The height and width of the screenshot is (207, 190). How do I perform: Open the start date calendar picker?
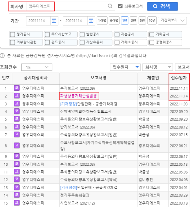[54, 21]
